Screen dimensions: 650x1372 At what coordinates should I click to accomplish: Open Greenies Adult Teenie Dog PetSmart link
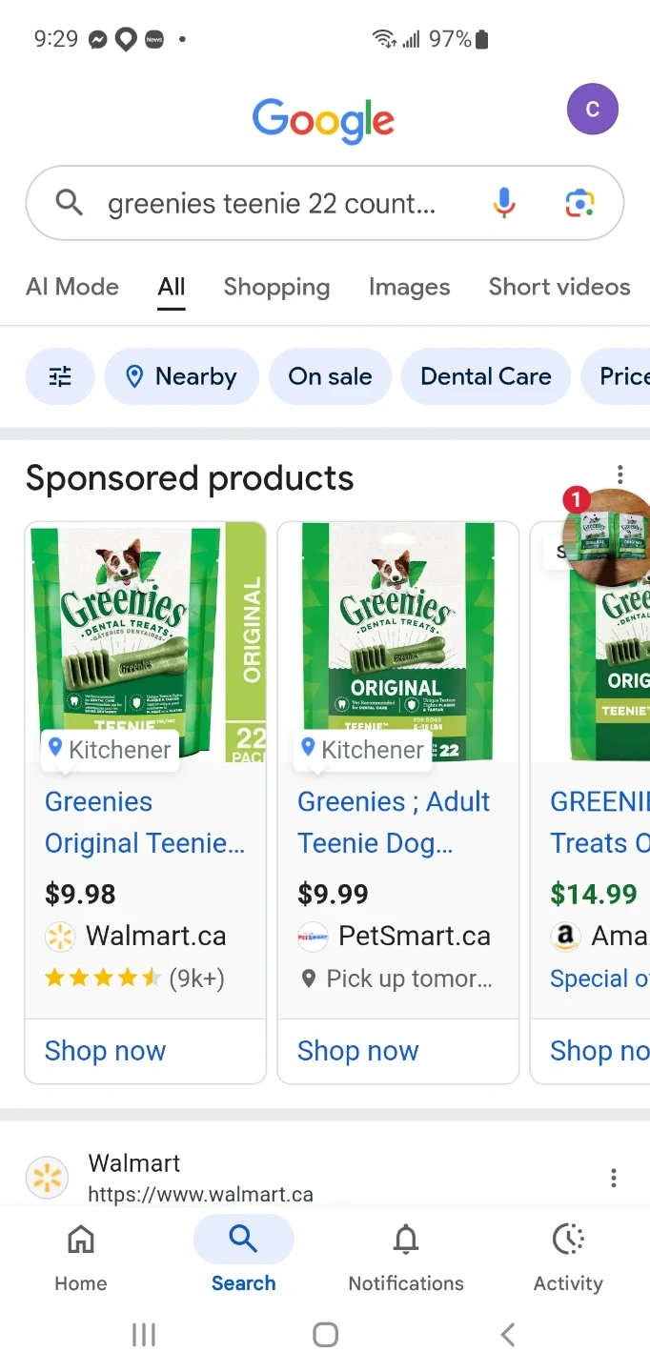point(393,822)
